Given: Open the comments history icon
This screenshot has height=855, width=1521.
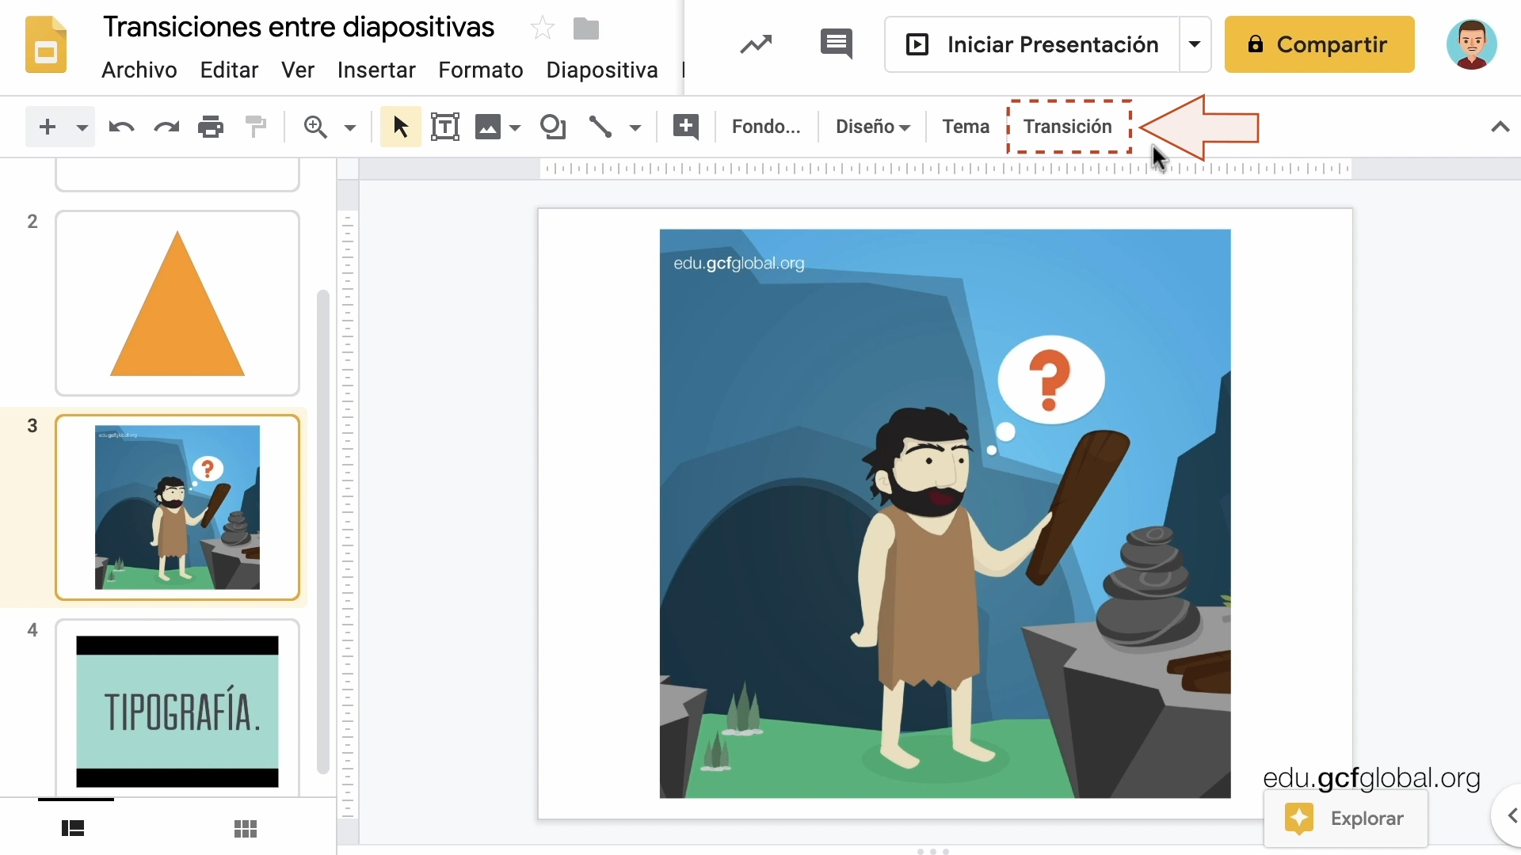Looking at the screenshot, I should click(837, 44).
